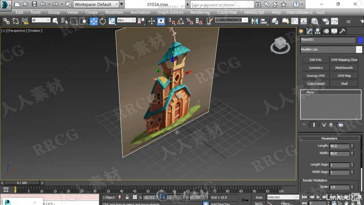Viewport: 364px width, 205px height.
Task: Click the TurboSmooth modifier button
Action: pyautogui.click(x=316, y=84)
